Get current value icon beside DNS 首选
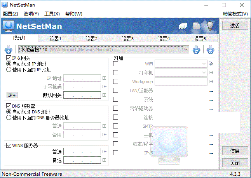This screenshot has height=178, width=251. point(105,126)
